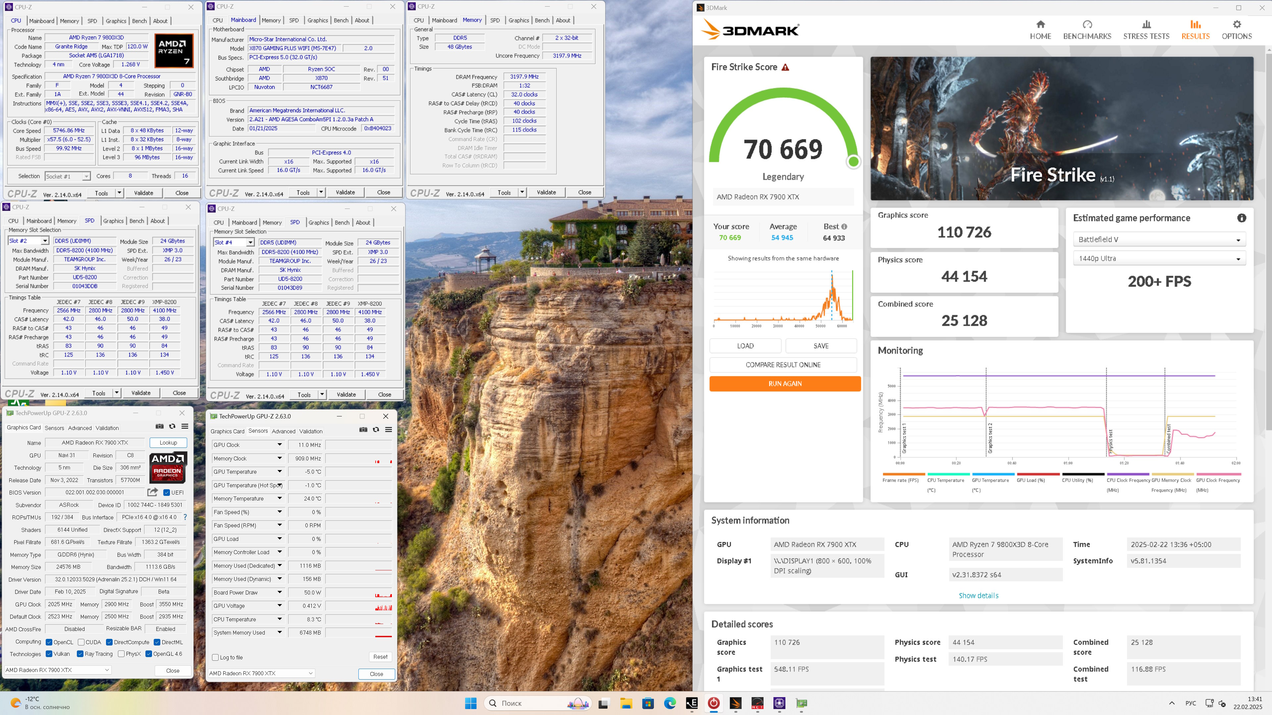The image size is (1272, 715).
Task: Click the purple CPU-Z taskbar icon
Action: [779, 703]
